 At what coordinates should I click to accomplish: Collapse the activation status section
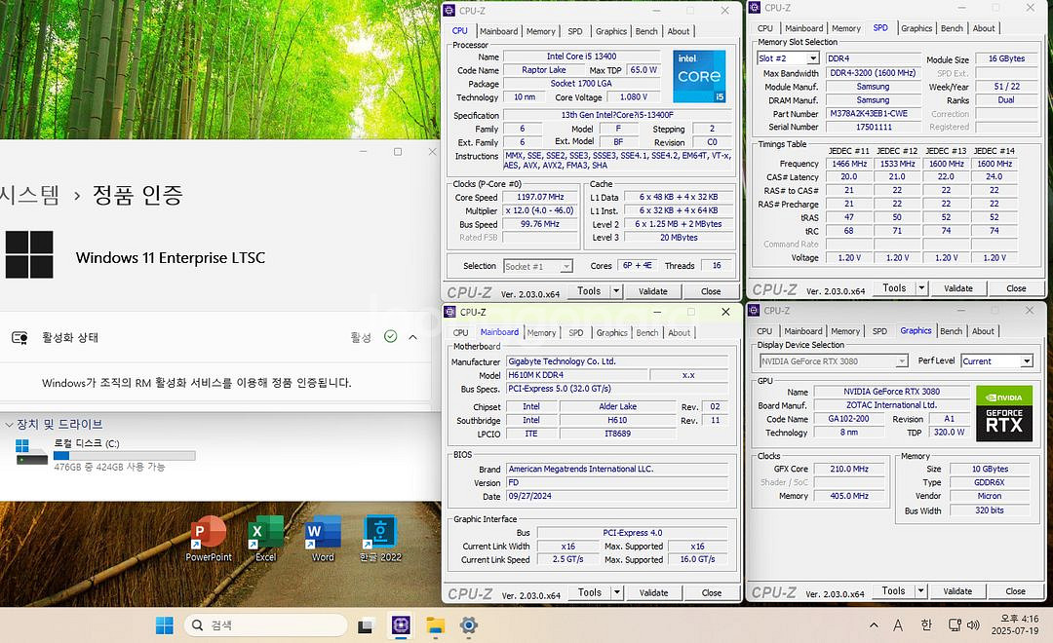pyautogui.click(x=413, y=337)
